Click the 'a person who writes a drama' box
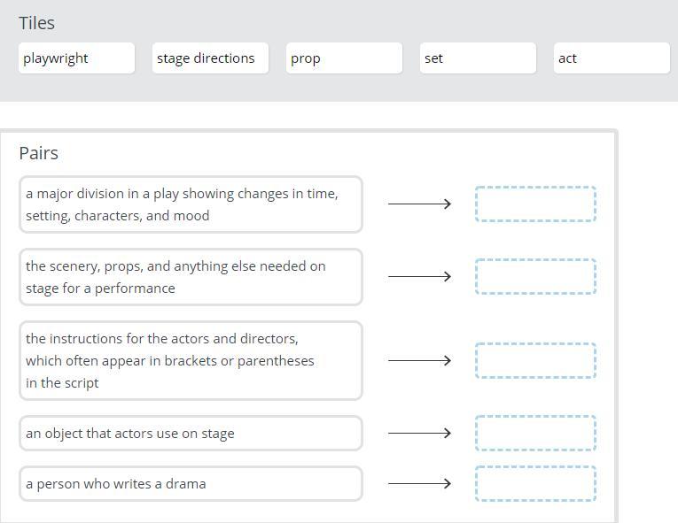Screen dimensions: 678x523 click(191, 483)
